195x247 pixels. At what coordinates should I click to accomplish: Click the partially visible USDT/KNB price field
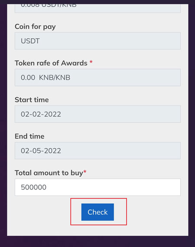(x=97, y=9)
